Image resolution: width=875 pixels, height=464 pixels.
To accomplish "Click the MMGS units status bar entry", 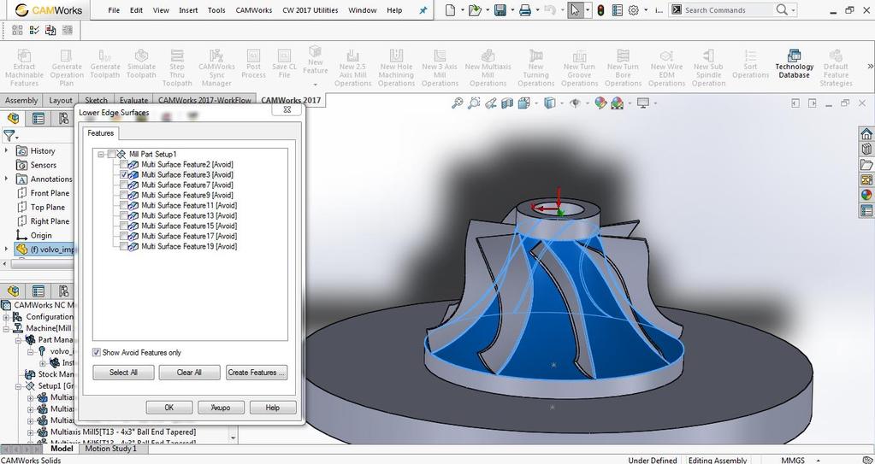I will coord(792,460).
